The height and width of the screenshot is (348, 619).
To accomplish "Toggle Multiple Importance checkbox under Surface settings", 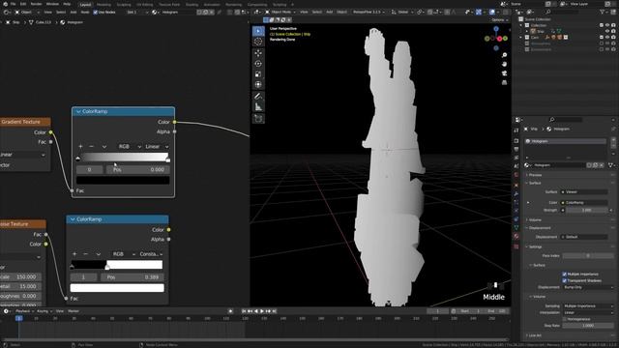I will (x=565, y=274).
